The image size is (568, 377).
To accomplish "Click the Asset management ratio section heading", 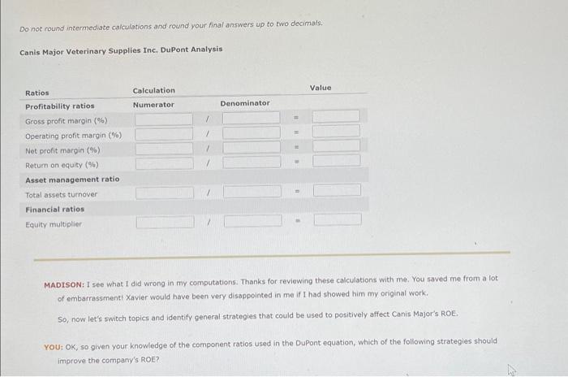I will 72,180.
